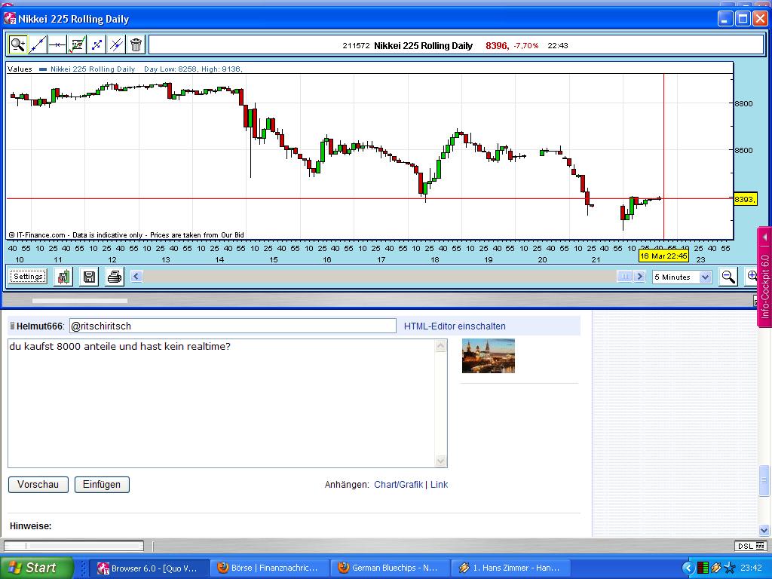Click Helmut666 username label

[x=39, y=326]
